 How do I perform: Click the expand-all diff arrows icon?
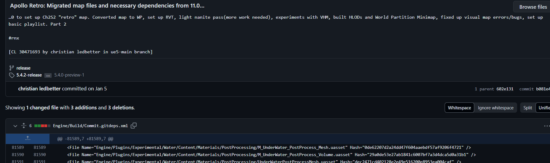point(24,126)
